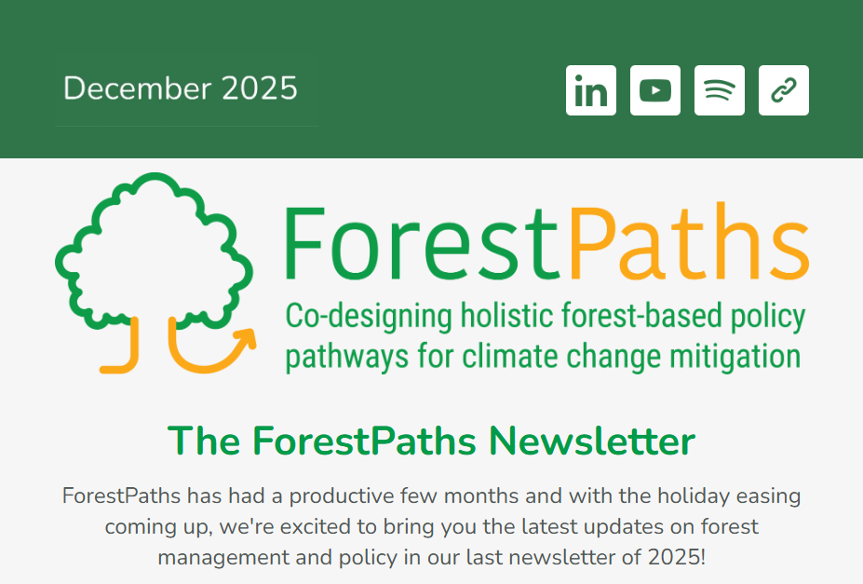
Task: Click "The ForestPaths Newsletter" heading
Action: [431, 441]
